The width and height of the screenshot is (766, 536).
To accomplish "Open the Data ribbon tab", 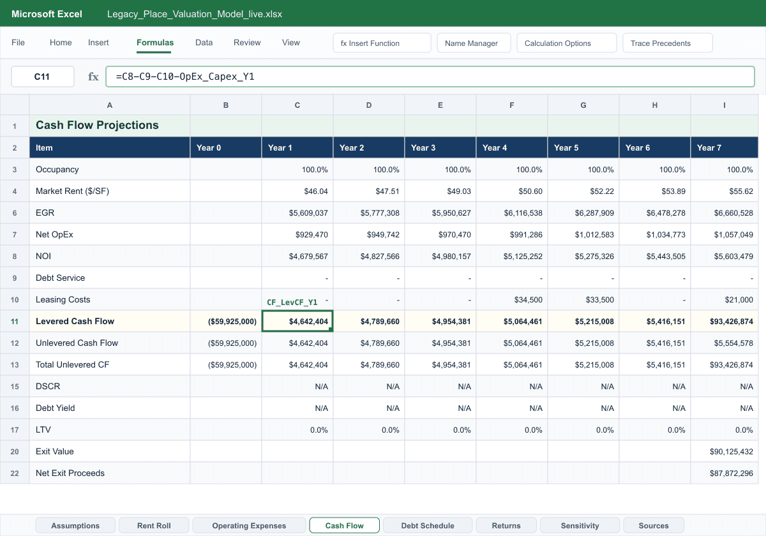I will [x=204, y=43].
